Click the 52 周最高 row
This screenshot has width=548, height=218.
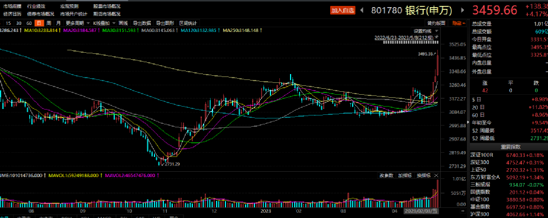(509, 130)
